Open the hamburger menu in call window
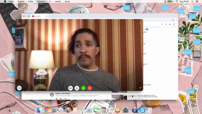 19,24
